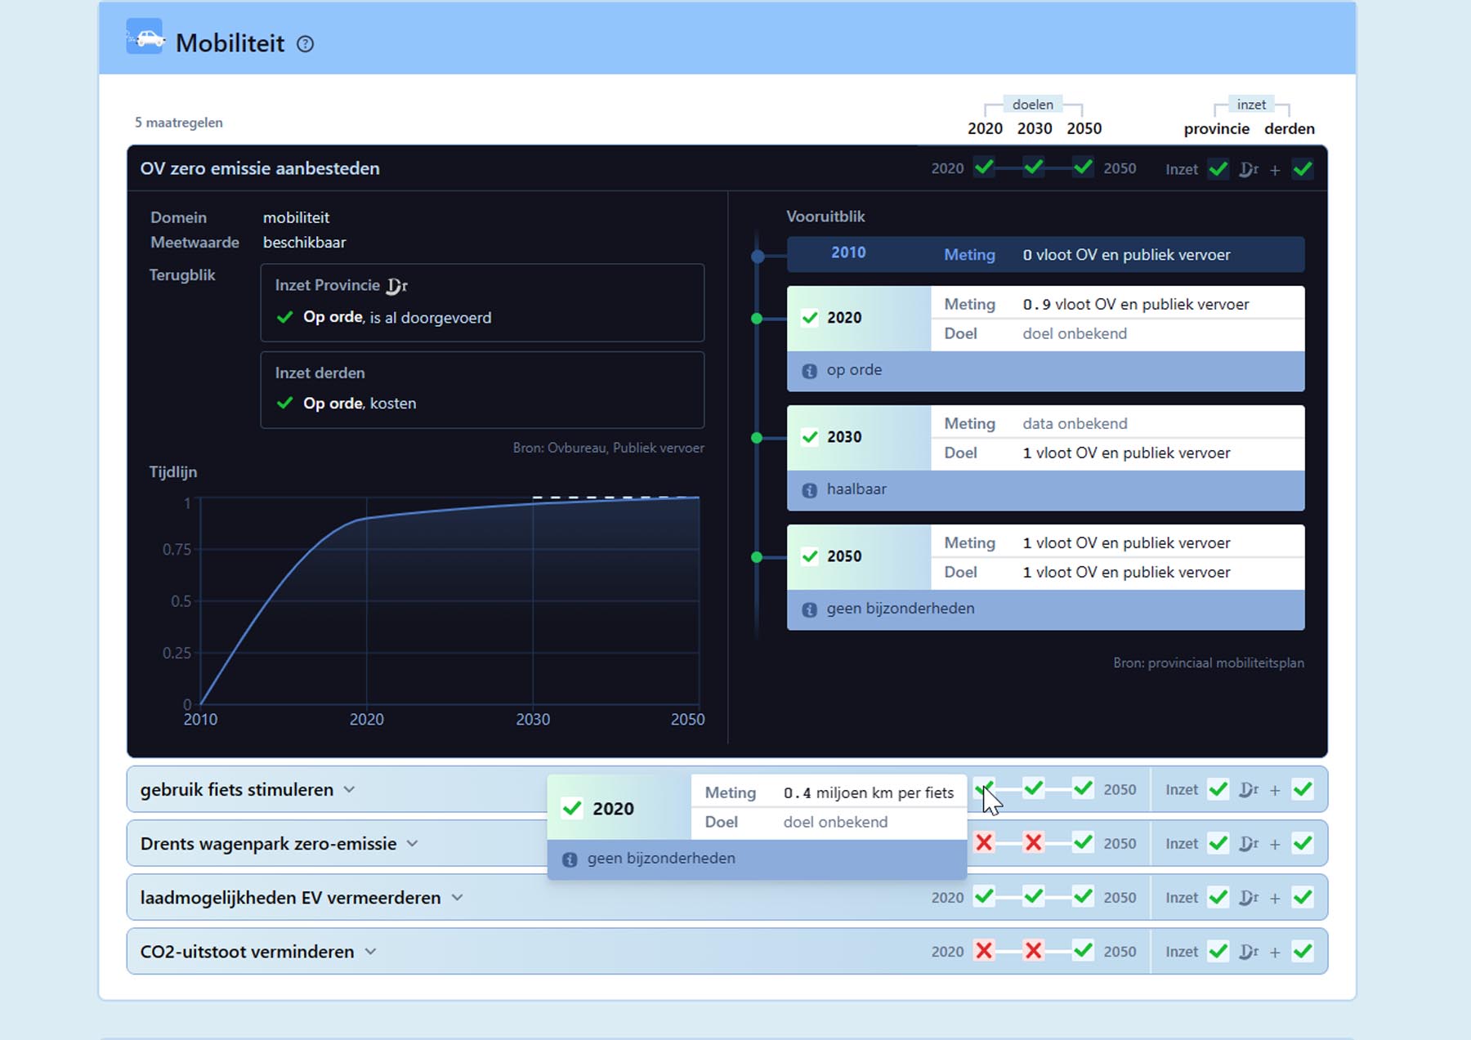The width and height of the screenshot is (1471, 1040).
Task: Click the help icon next to Mobiliteit
Action: coord(305,44)
